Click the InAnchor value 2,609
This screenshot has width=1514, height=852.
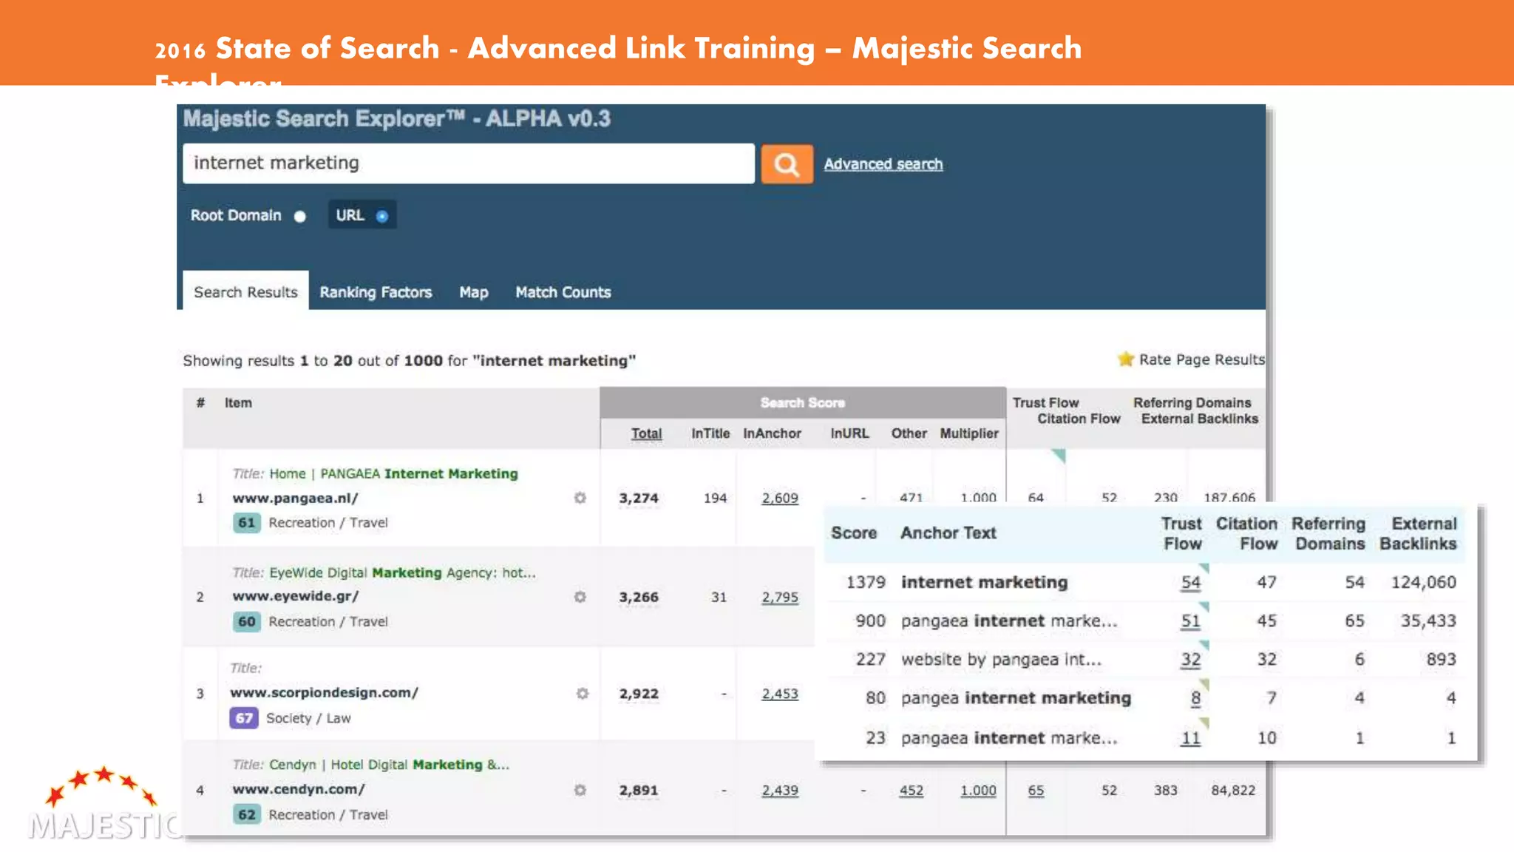780,498
